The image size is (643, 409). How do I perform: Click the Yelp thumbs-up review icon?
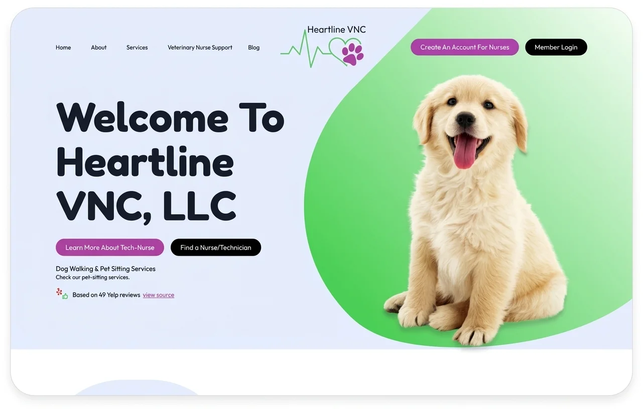(62, 294)
